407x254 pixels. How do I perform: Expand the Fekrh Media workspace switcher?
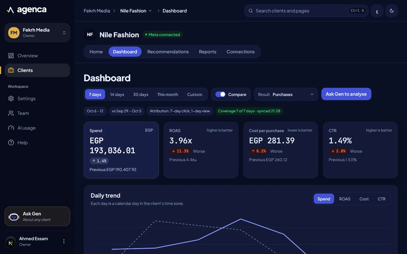(37, 33)
